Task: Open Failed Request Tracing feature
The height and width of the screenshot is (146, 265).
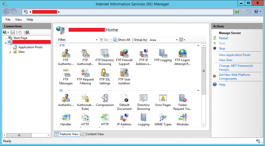Action: [x=183, y=102]
